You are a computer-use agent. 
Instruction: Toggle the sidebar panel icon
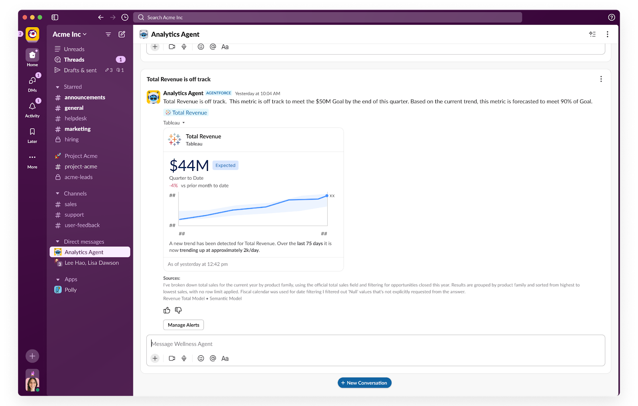pyautogui.click(x=55, y=18)
